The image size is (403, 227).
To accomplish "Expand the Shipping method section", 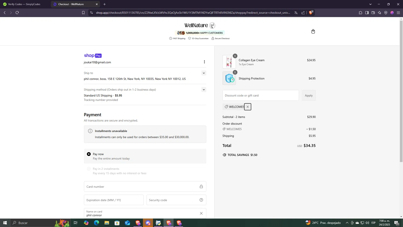I will (204, 90).
